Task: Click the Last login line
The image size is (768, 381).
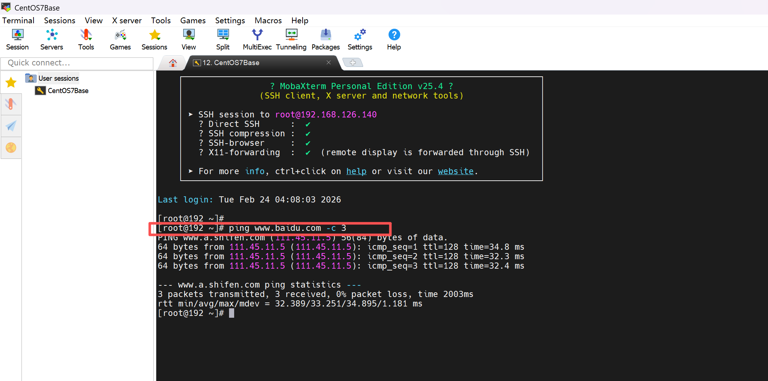Action: (249, 200)
